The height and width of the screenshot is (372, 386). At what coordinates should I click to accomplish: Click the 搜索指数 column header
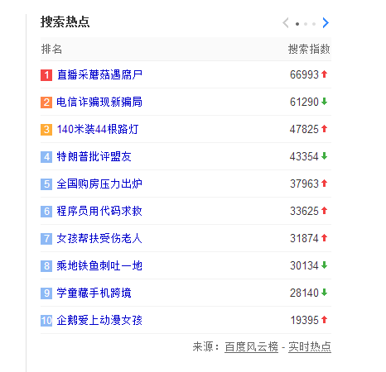309,49
